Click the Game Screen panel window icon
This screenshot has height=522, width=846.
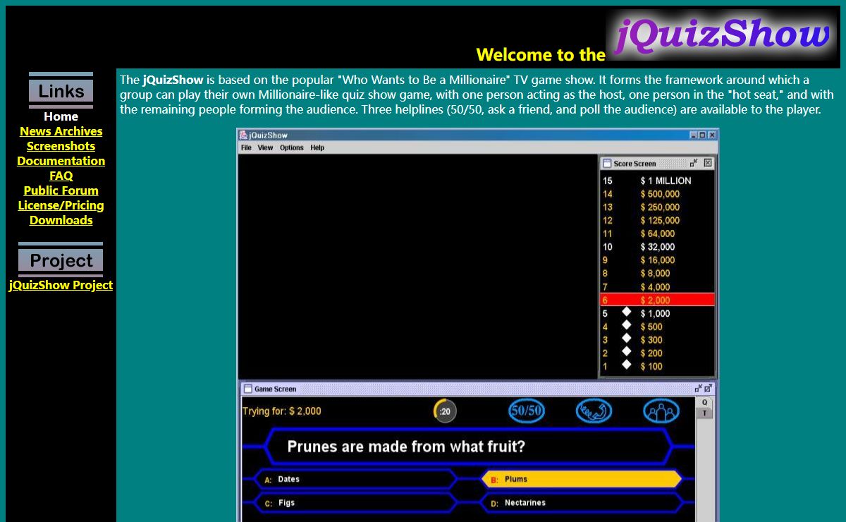click(247, 389)
